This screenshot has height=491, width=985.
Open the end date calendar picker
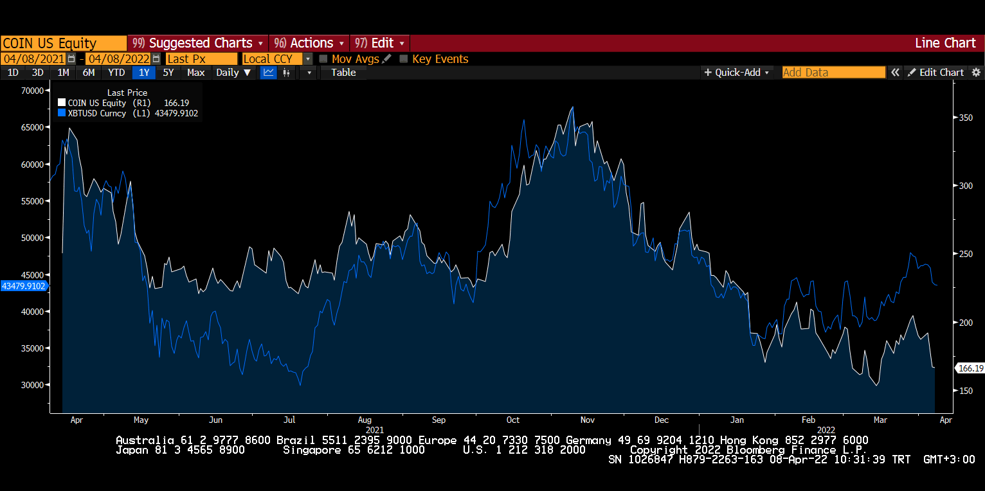point(156,58)
